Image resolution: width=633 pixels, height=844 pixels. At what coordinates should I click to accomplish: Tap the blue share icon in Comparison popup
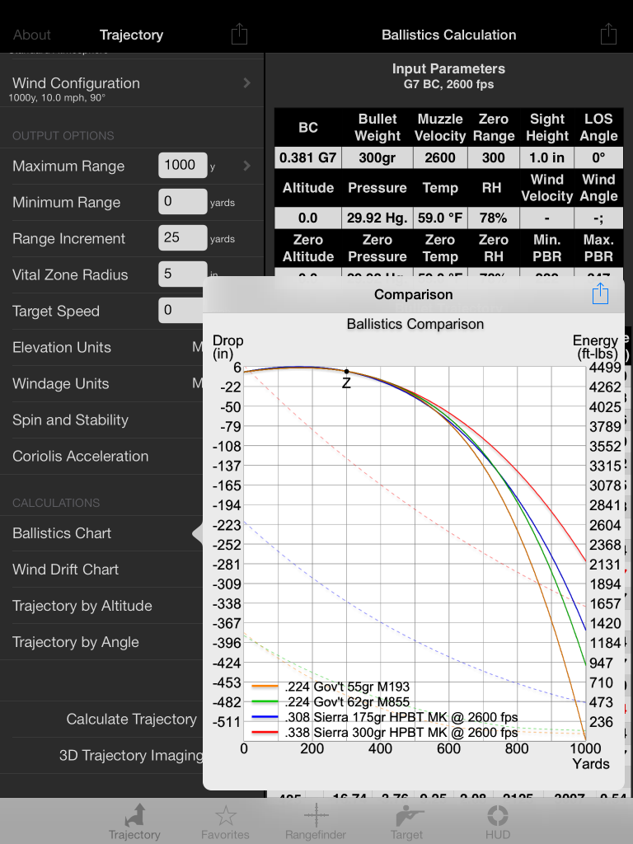600,294
